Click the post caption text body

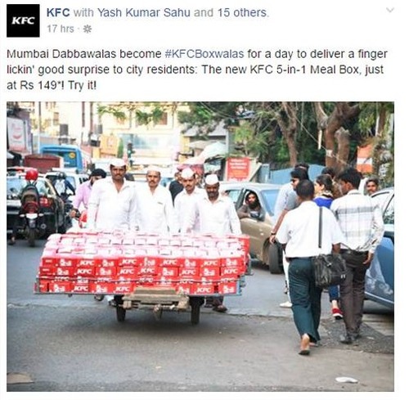[x=197, y=70]
